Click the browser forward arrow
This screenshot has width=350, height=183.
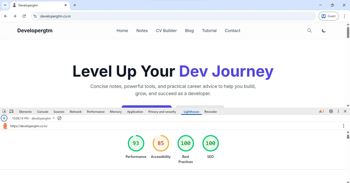[x=15, y=16]
